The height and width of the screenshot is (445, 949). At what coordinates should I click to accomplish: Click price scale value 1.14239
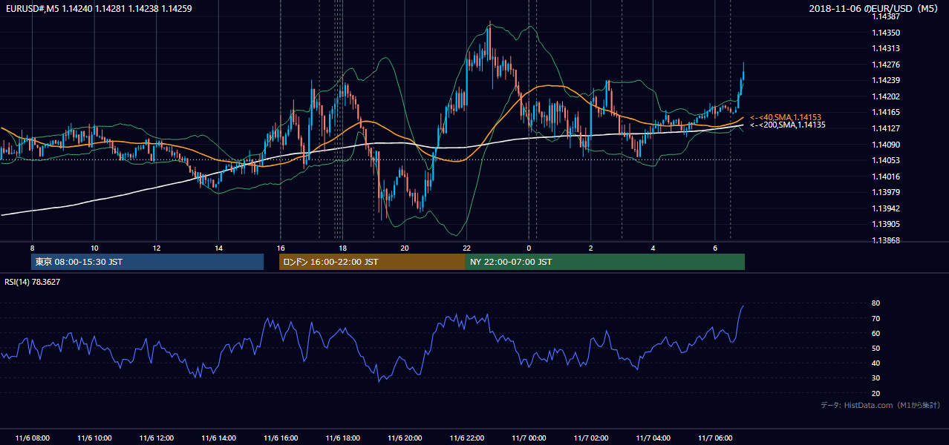click(885, 81)
